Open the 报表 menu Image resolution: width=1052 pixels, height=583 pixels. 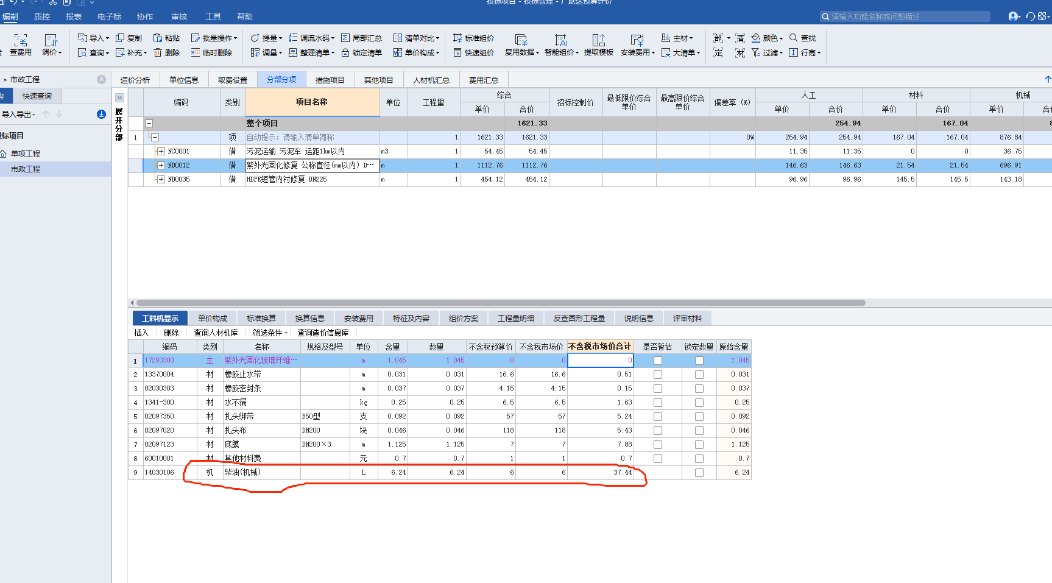pos(74,16)
